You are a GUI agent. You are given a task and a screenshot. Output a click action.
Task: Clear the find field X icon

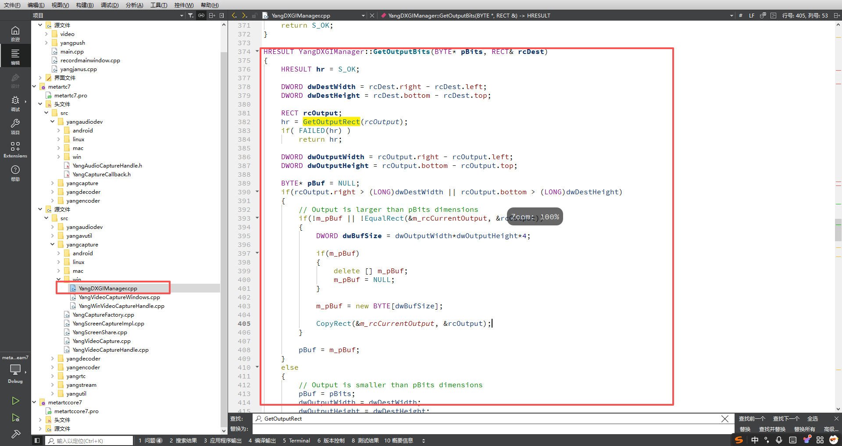point(725,419)
